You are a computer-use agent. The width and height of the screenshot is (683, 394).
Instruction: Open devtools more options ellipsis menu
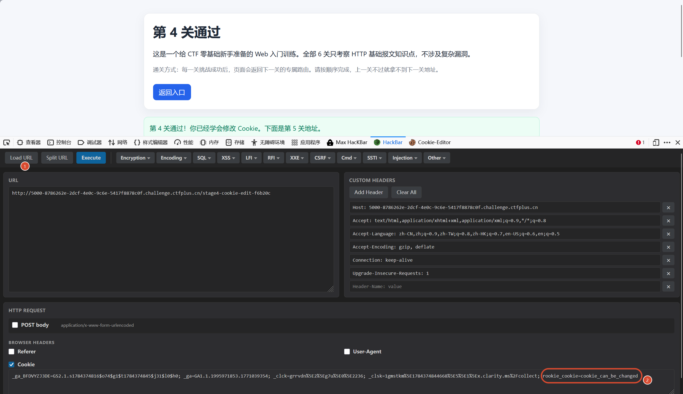point(667,142)
